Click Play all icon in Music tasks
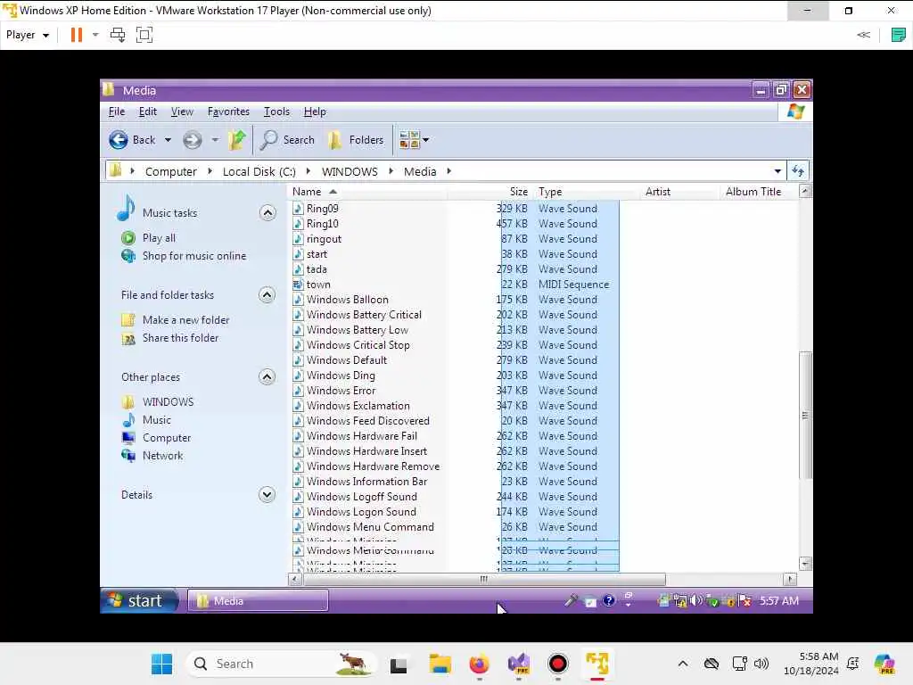 128,237
